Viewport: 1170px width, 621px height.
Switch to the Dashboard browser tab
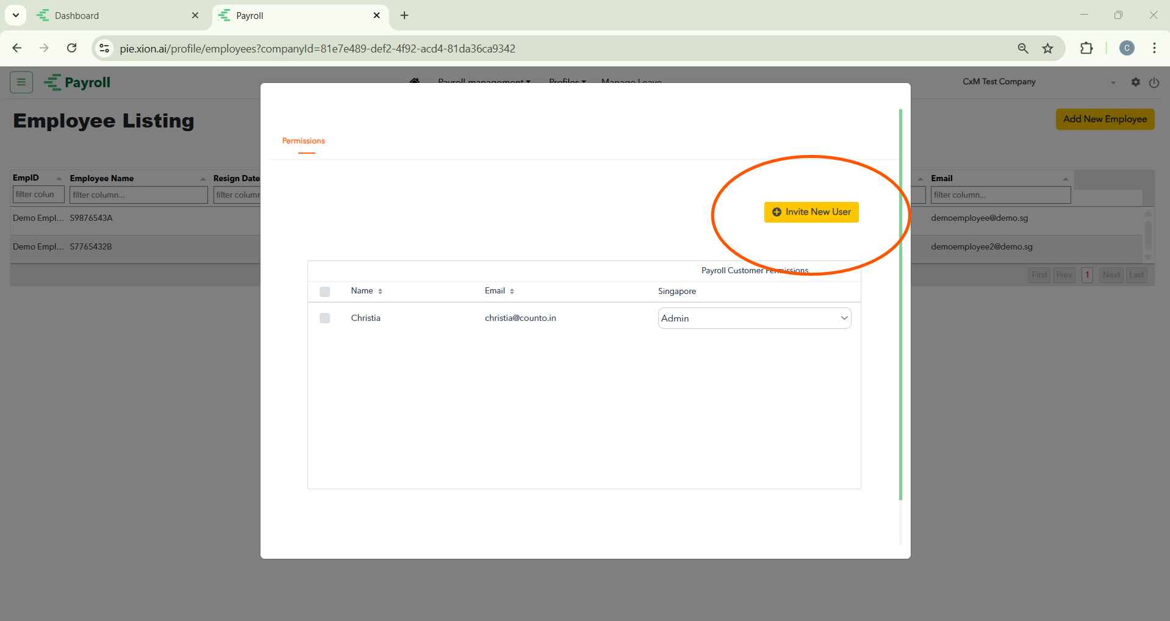click(x=116, y=15)
